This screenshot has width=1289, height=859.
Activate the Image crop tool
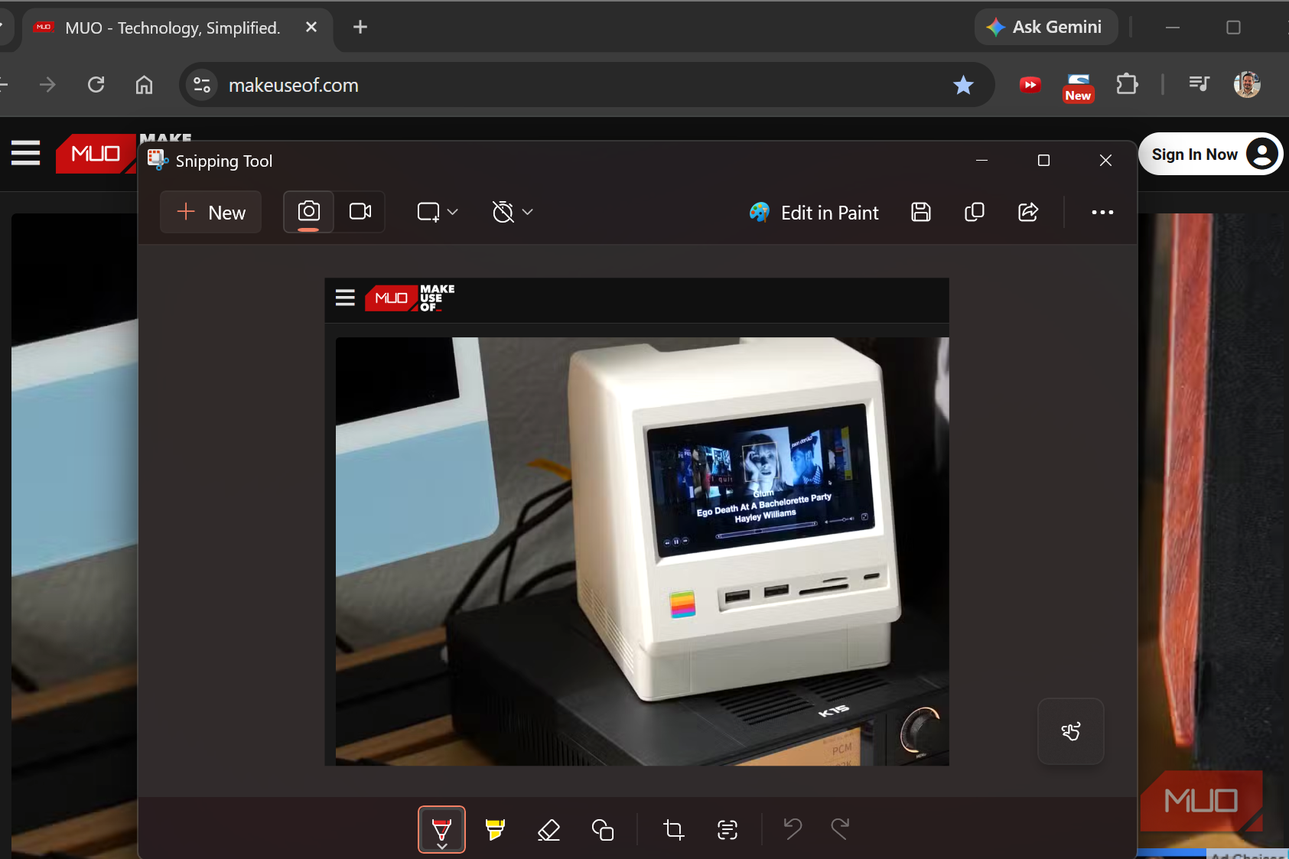tap(673, 829)
